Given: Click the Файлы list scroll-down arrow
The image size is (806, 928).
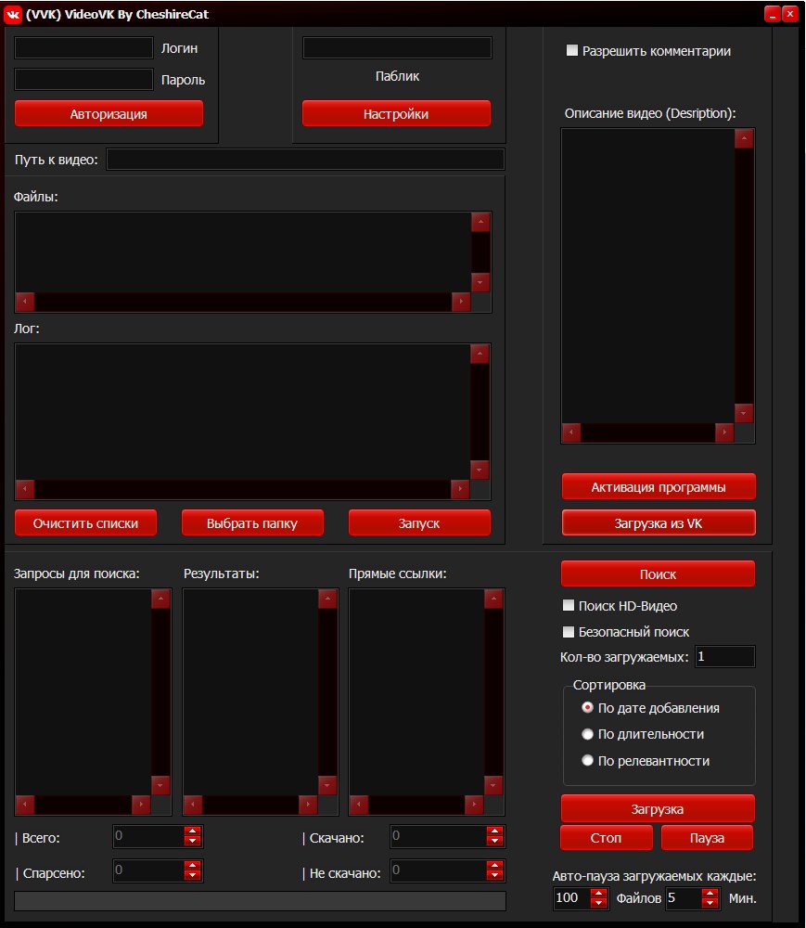Looking at the screenshot, I should coord(480,282).
